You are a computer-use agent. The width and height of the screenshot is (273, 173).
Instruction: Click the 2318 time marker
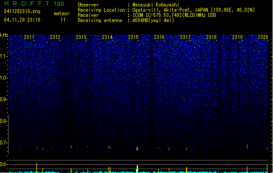(x=211, y=37)
